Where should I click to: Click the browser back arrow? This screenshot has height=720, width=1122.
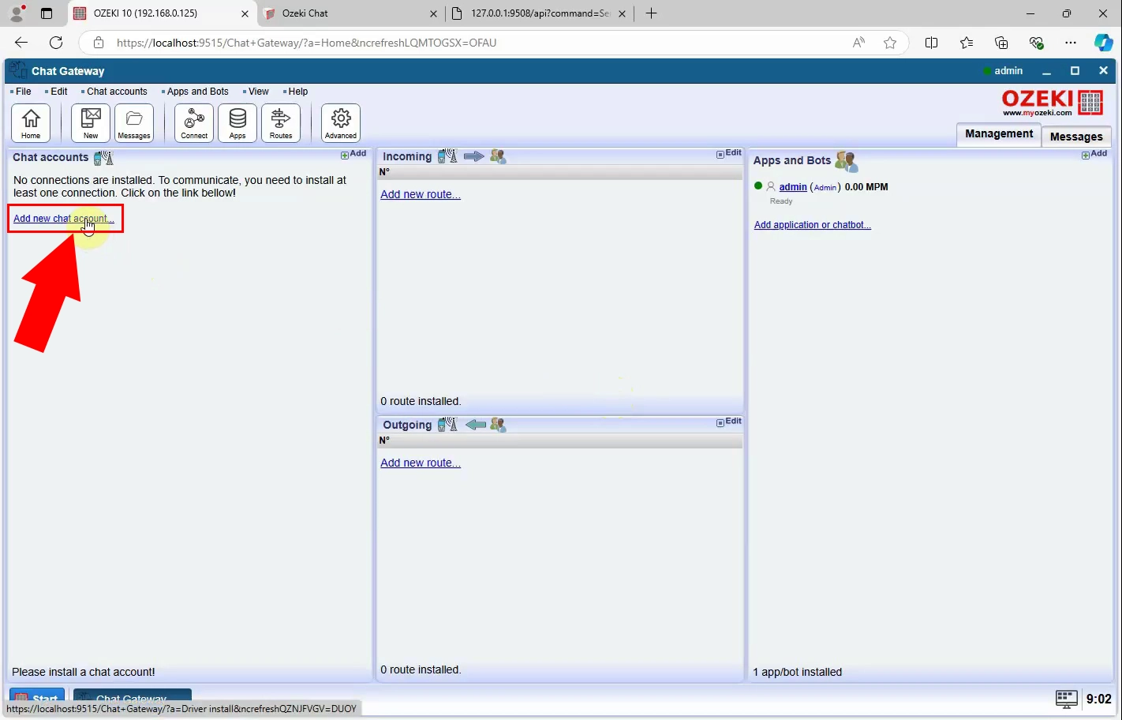tap(21, 43)
